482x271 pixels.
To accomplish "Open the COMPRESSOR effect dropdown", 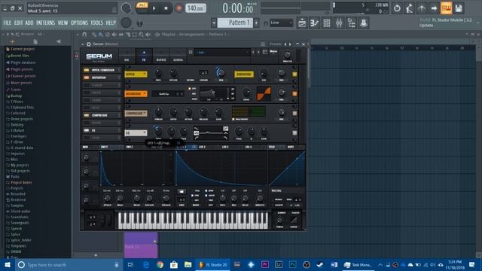I will 136,114.
